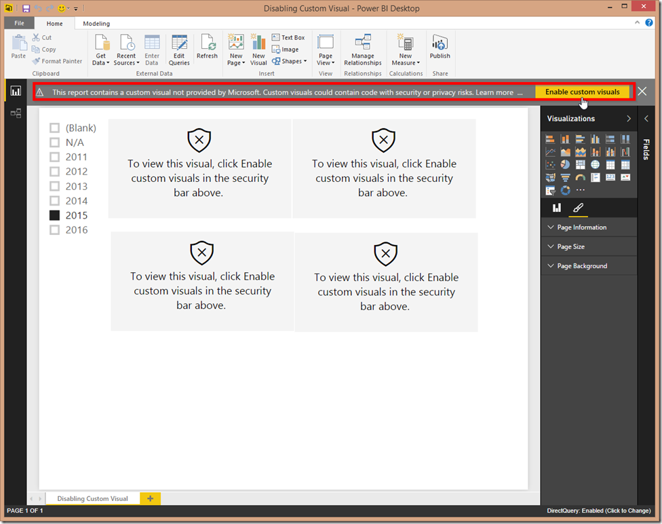Expand the Page Information section
This screenshot has height=524, width=662.
589,227
